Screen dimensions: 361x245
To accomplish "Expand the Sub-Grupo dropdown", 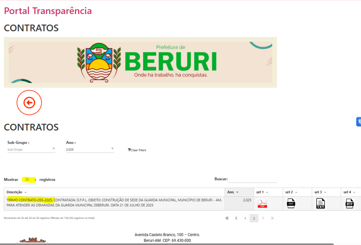I will [31, 149].
